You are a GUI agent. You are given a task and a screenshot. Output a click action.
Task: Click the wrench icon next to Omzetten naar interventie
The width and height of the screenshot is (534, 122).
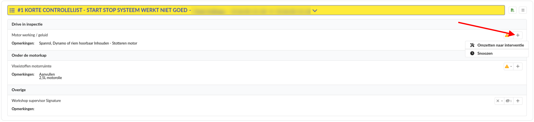472,45
